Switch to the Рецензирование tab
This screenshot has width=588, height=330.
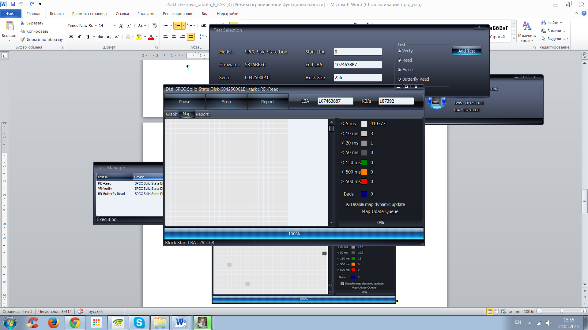pos(178,13)
